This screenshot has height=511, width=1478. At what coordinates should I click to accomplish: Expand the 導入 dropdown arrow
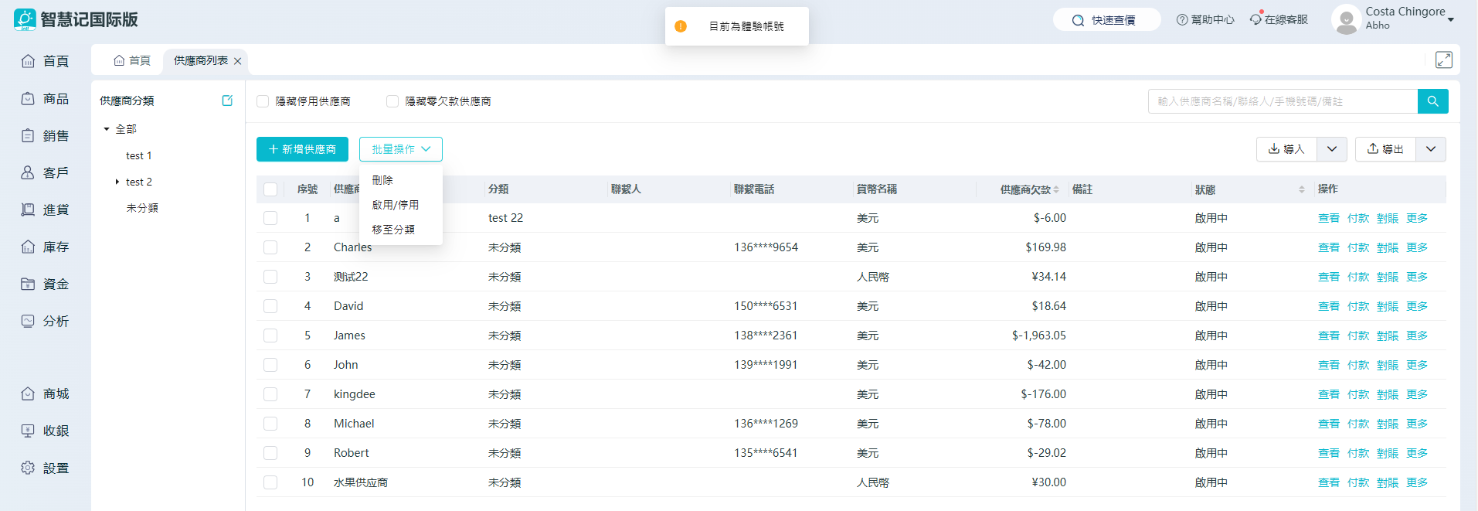(1332, 149)
